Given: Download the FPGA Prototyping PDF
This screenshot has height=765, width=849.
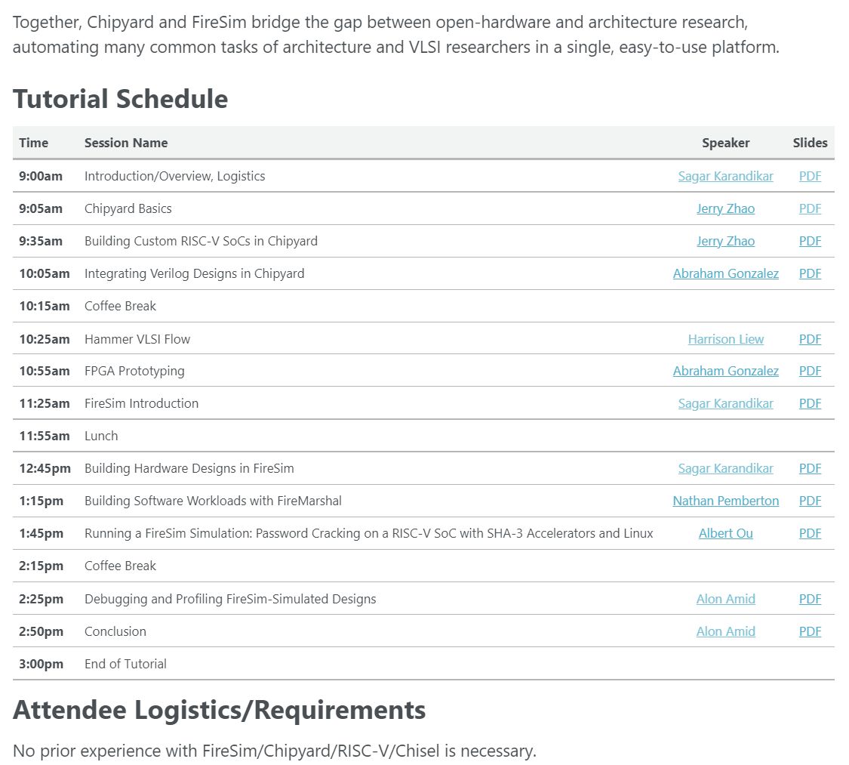Looking at the screenshot, I should point(809,371).
